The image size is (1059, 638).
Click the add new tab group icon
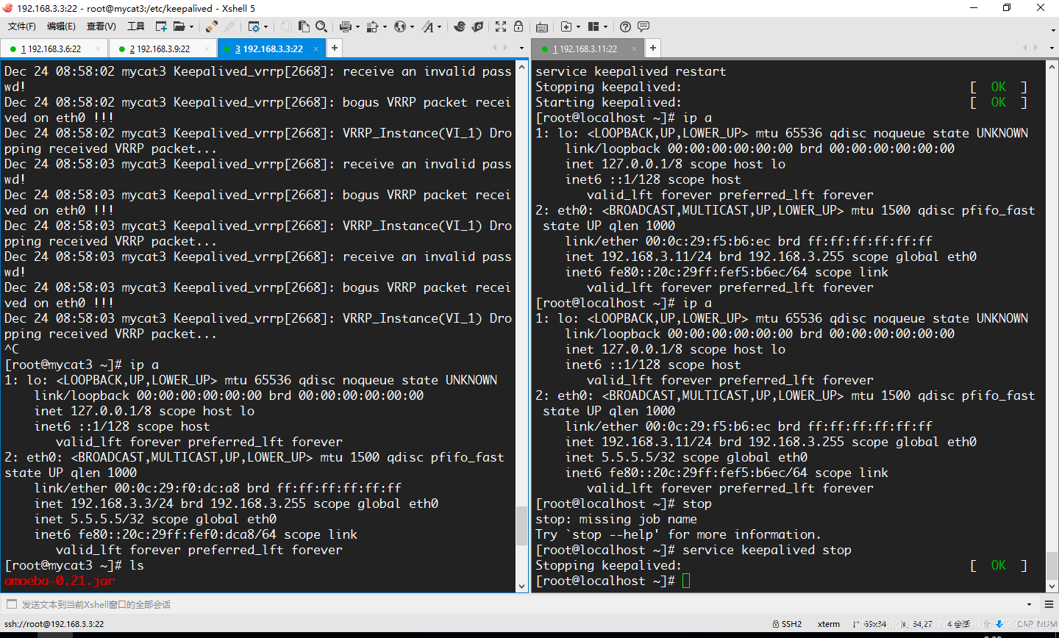(566, 26)
